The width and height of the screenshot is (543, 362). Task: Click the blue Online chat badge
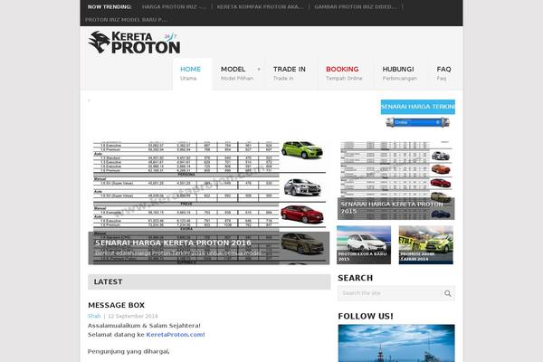click(x=417, y=122)
